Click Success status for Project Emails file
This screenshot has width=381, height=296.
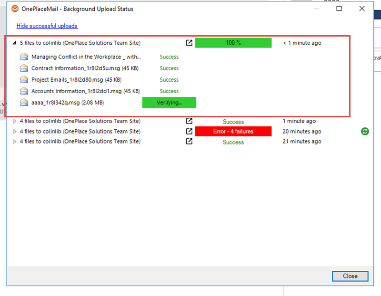169,80
